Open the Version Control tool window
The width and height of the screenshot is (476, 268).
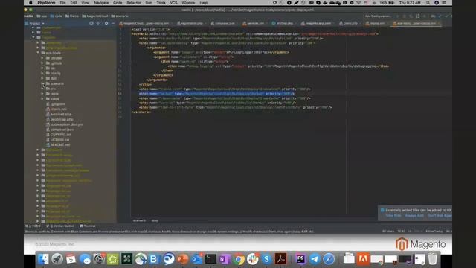[60, 226]
